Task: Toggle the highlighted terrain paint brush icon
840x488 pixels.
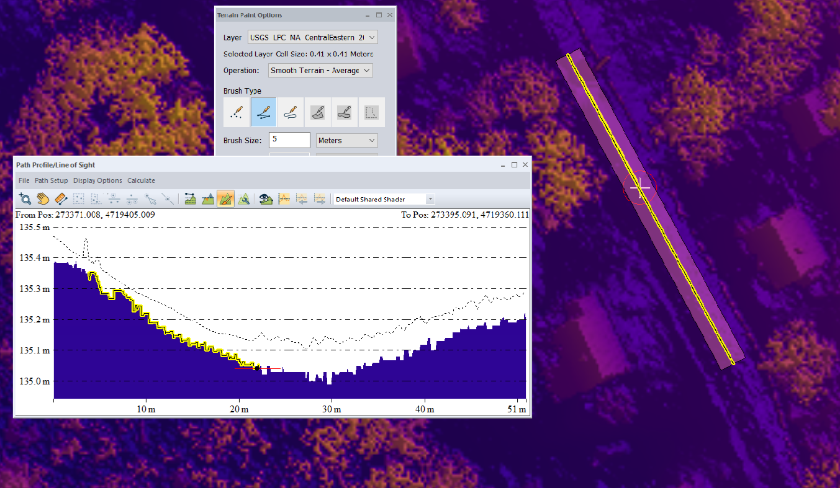Action: click(x=226, y=199)
